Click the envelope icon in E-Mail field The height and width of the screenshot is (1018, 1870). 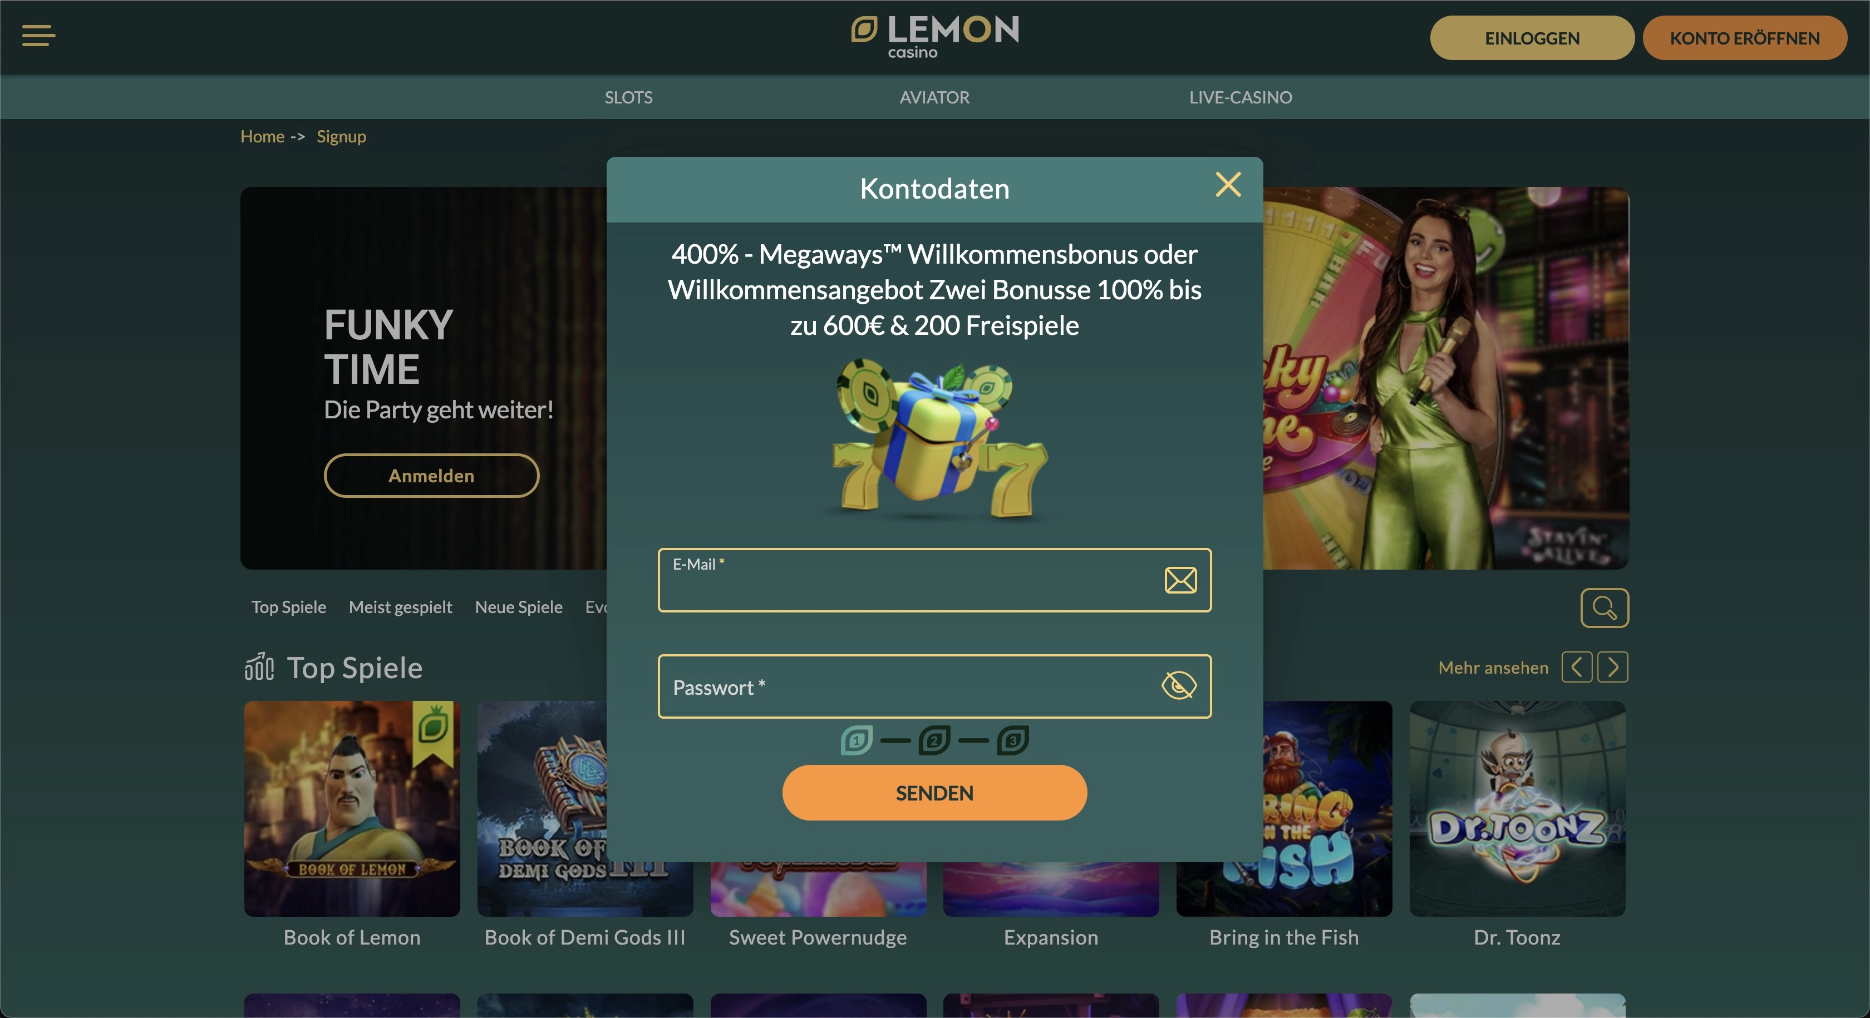[x=1180, y=580]
